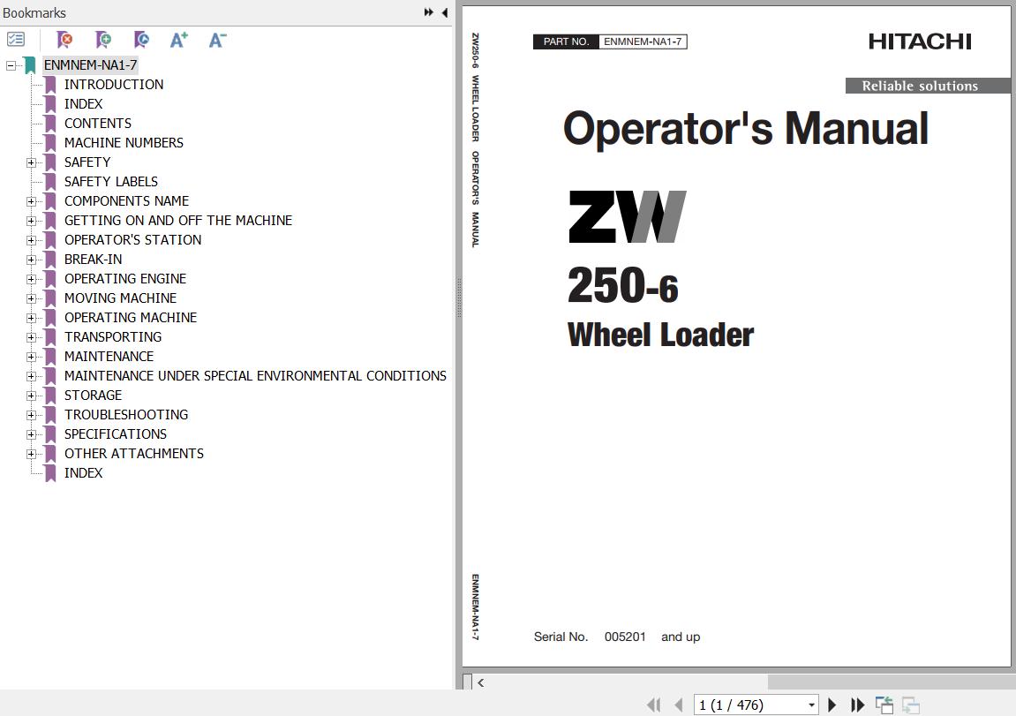Click the bookmark icon beside SAFETY LABELS
The height and width of the screenshot is (716, 1016).
(x=50, y=182)
